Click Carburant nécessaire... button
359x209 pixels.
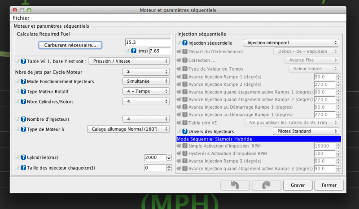tap(70, 45)
